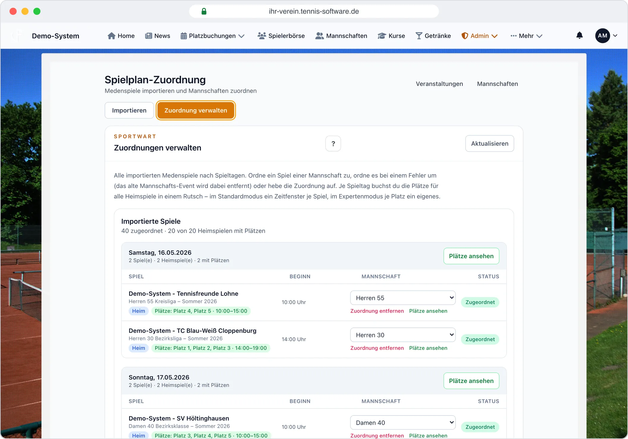The width and height of the screenshot is (628, 439).
Task: Click the browser address bar URL
Action: point(314,11)
